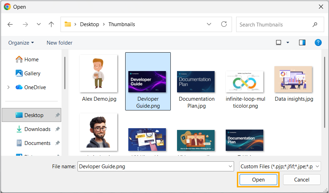The width and height of the screenshot is (329, 193).
Task: Select the bearded man avatar thumbnail
Action: click(98, 132)
